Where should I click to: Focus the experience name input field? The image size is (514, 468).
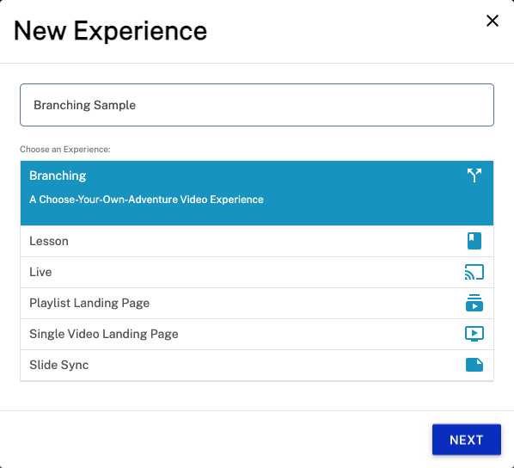pyautogui.click(x=257, y=105)
